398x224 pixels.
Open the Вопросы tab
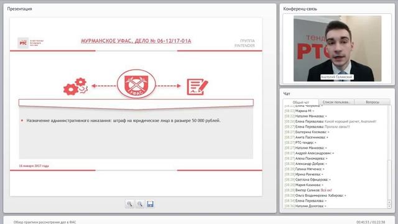tap(373, 102)
